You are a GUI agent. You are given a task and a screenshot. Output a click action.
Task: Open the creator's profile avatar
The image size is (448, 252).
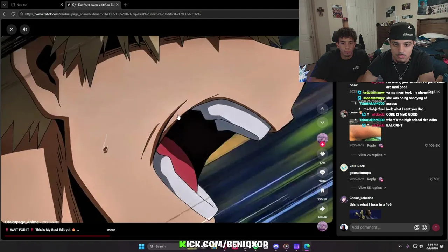[322, 138]
